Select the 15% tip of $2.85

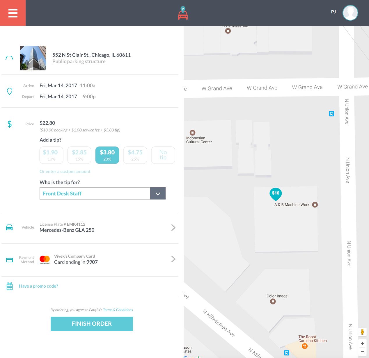[79, 155]
